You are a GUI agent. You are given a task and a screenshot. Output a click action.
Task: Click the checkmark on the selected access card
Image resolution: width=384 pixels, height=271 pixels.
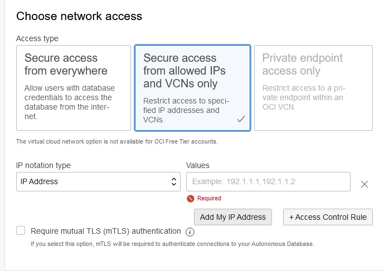[241, 119]
